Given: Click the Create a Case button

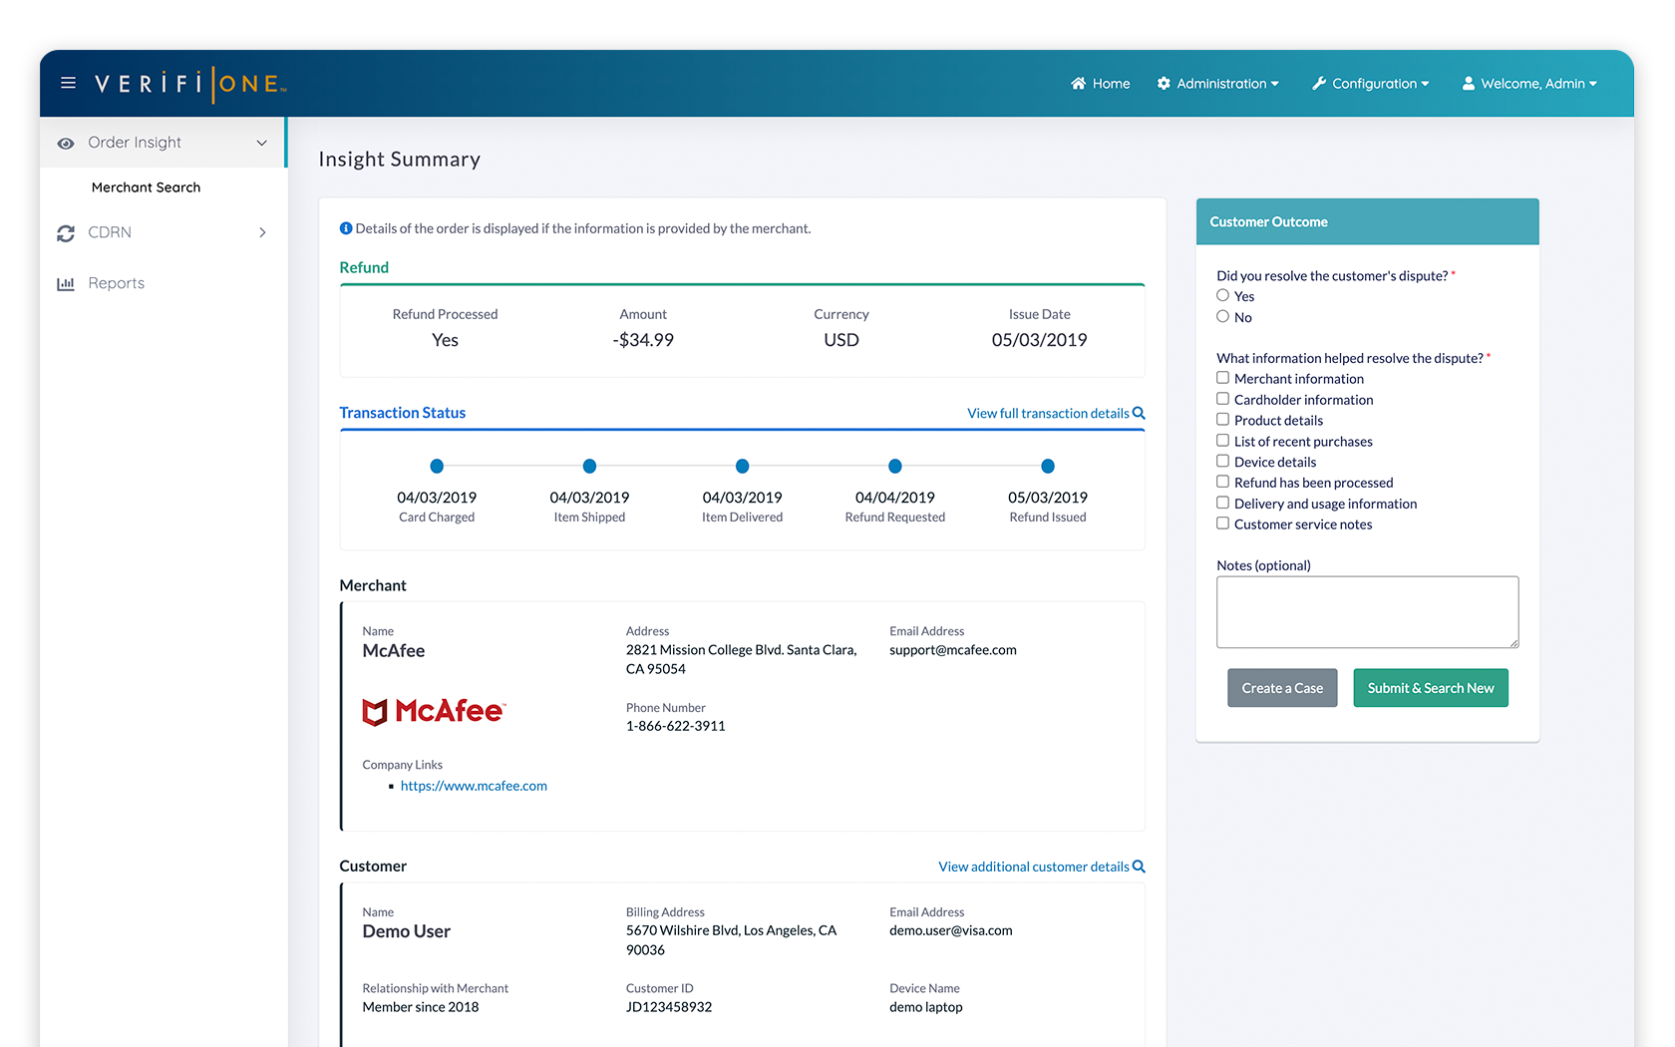Looking at the screenshot, I should tap(1282, 688).
